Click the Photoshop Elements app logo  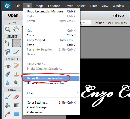pos(7,6)
